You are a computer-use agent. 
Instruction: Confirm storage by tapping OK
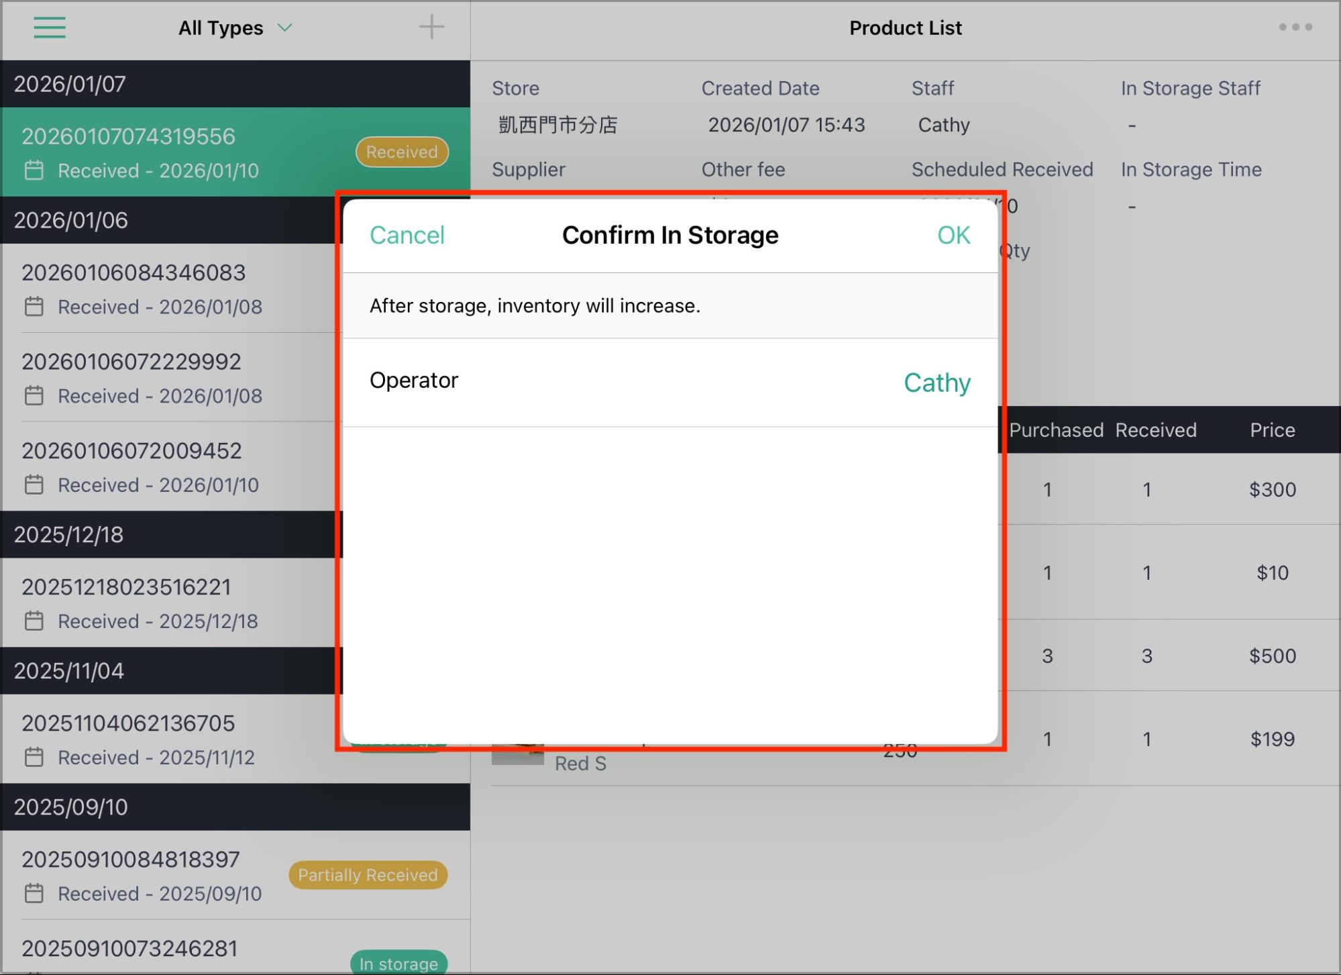pyautogui.click(x=953, y=235)
